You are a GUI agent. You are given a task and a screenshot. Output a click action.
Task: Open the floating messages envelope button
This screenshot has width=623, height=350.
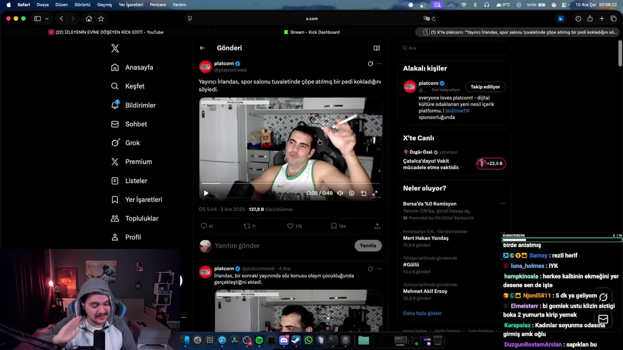[x=603, y=319]
